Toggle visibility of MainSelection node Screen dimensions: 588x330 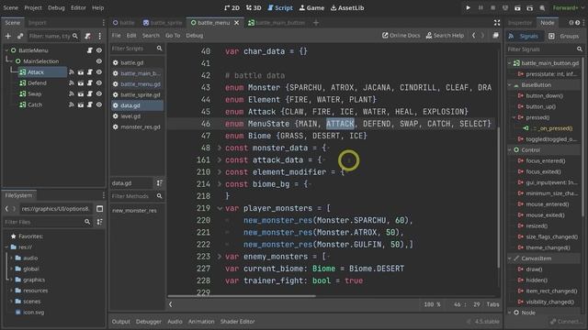[99, 61]
